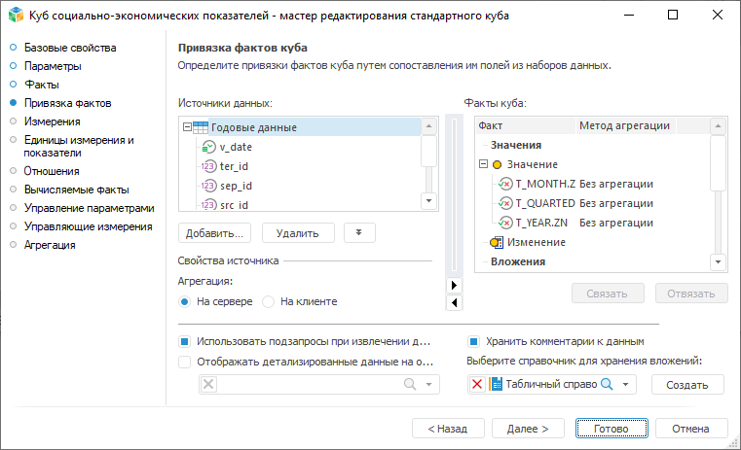741x450 pixels.
Task: Select the На клиенте radio button
Action: pos(270,301)
